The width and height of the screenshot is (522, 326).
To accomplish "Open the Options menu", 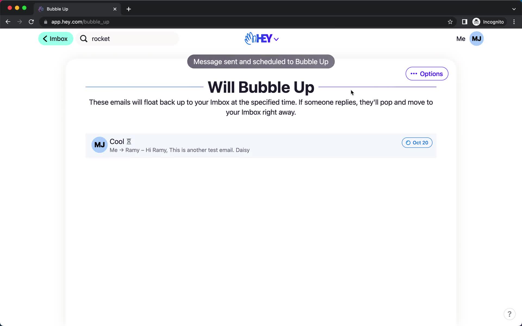I will pos(427,74).
